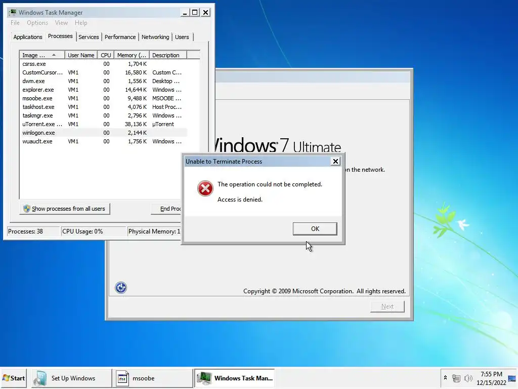Open the volume speaker tray icon
This screenshot has width=518, height=389.
pos(468,378)
